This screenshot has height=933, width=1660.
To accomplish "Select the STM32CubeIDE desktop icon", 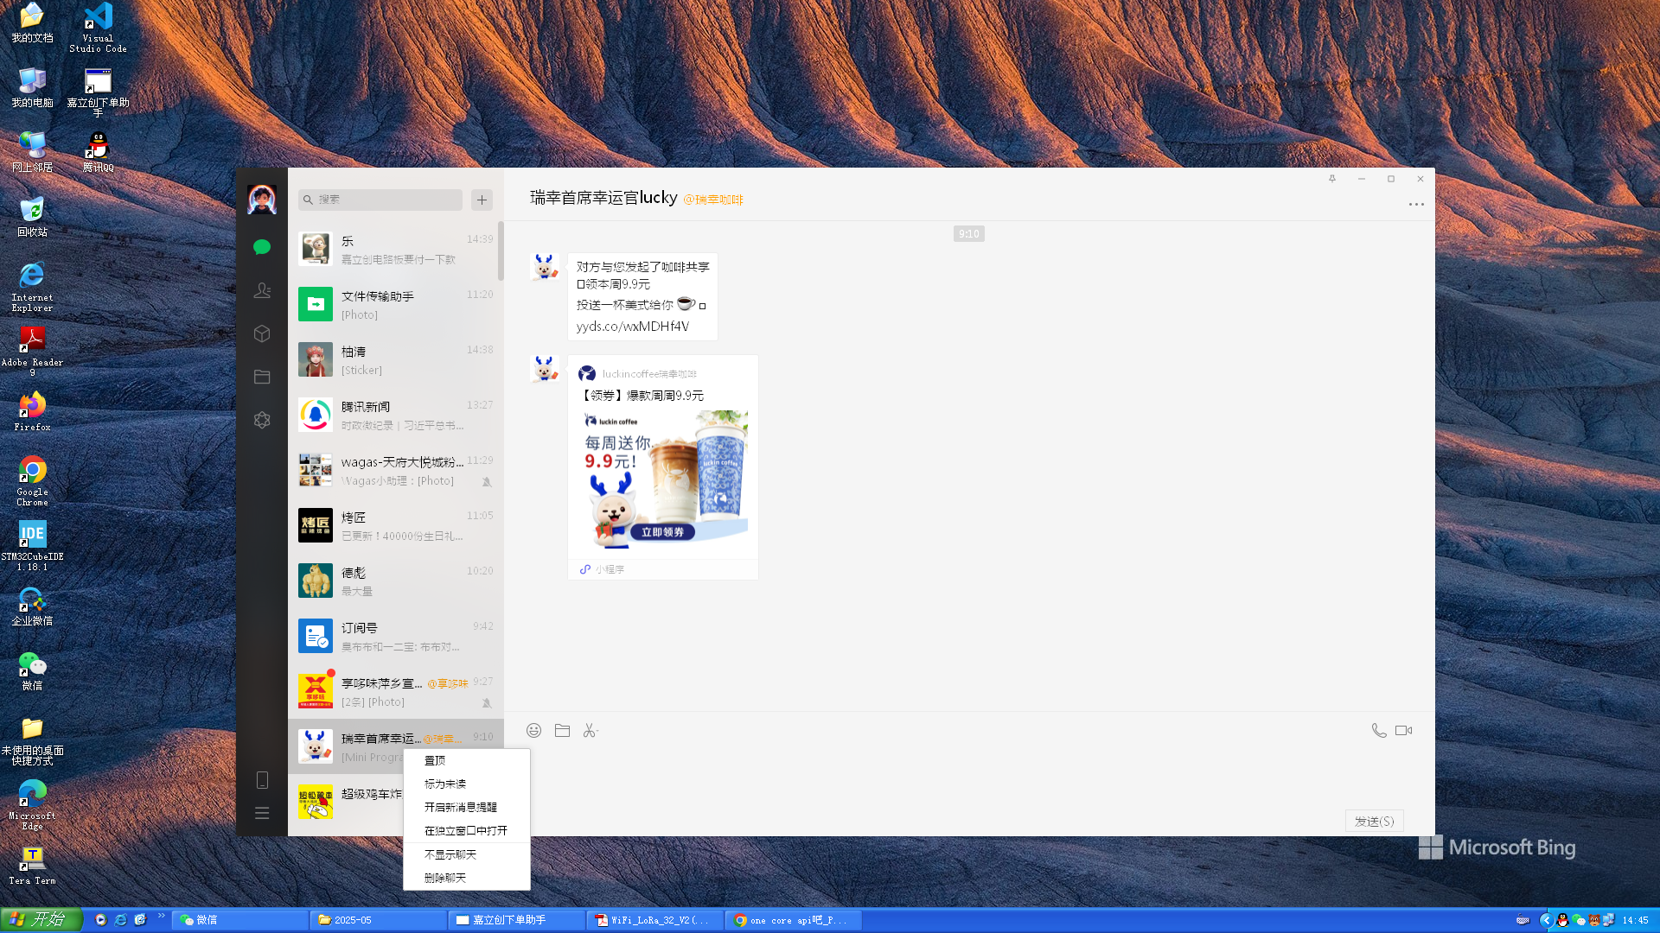I will point(32,545).
